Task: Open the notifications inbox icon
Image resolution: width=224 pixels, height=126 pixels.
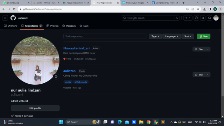Action: coord(209,18)
